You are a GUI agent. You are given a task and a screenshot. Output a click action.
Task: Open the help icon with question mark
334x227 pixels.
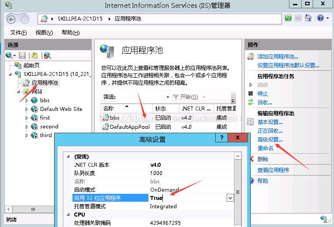[320, 18]
